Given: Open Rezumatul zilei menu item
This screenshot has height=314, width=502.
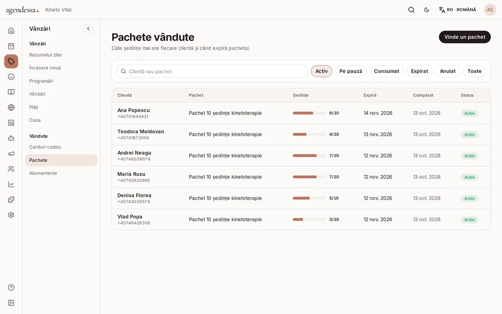Looking at the screenshot, I should [46, 55].
